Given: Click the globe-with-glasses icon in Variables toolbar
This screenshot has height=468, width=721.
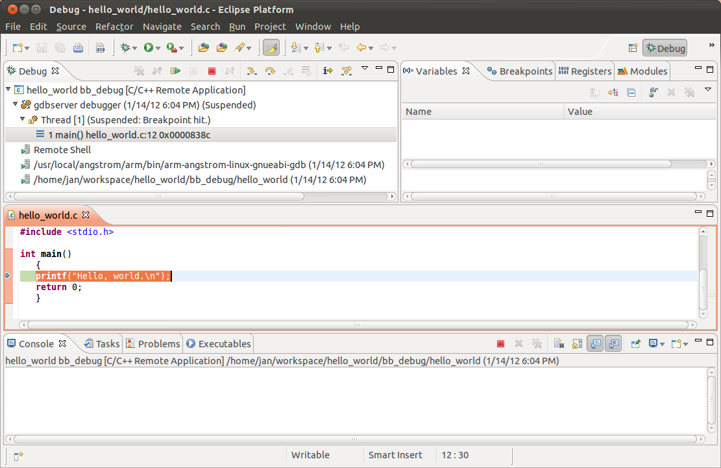Looking at the screenshot, I should pos(653,92).
